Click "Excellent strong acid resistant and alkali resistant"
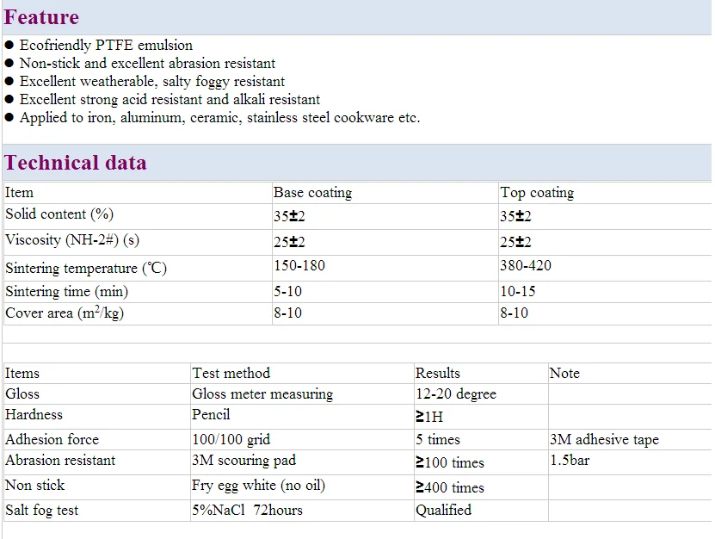The width and height of the screenshot is (715, 539). 170,100
